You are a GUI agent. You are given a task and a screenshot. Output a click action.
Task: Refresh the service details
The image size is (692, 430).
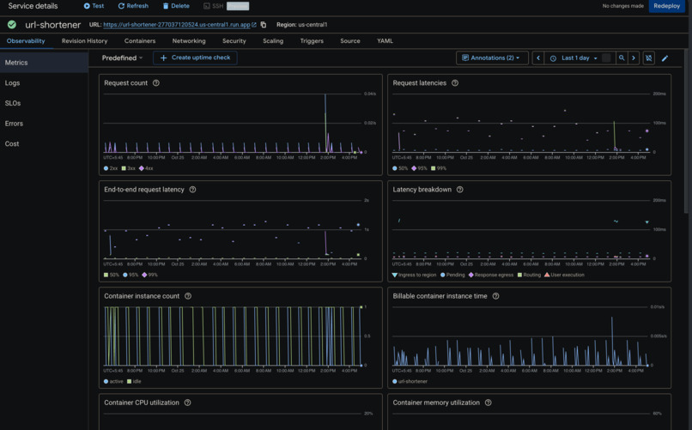pyautogui.click(x=133, y=6)
